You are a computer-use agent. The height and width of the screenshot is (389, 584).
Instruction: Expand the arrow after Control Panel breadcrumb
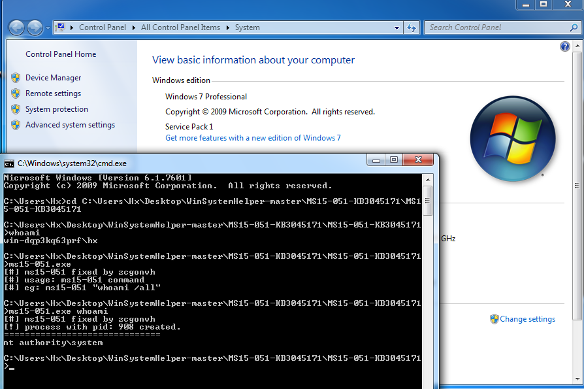[x=134, y=27]
